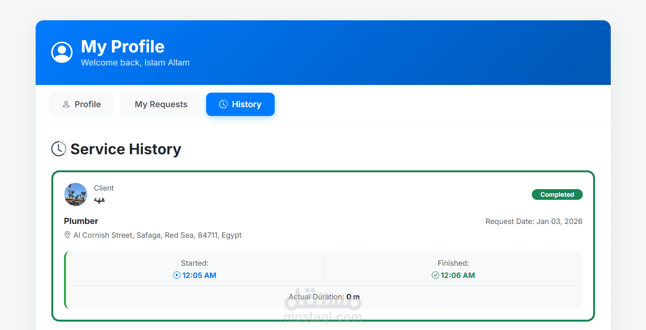This screenshot has width=646, height=330.
Task: Open the Profile tab
Action: pos(81,104)
